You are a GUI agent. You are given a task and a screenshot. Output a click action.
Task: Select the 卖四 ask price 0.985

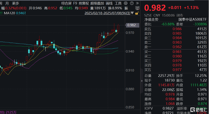pos(177,33)
